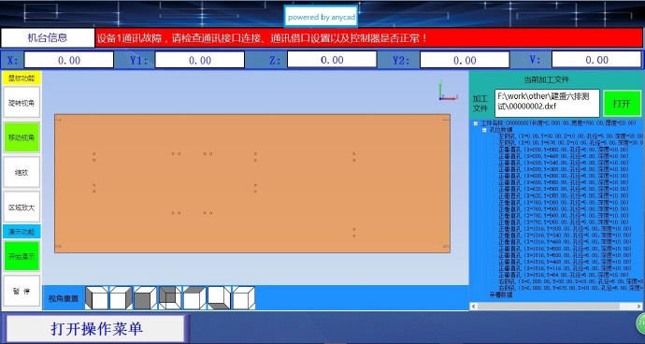Select the left-face shaded view cube
Viewport: 645px width, 344px height.
(x=96, y=298)
